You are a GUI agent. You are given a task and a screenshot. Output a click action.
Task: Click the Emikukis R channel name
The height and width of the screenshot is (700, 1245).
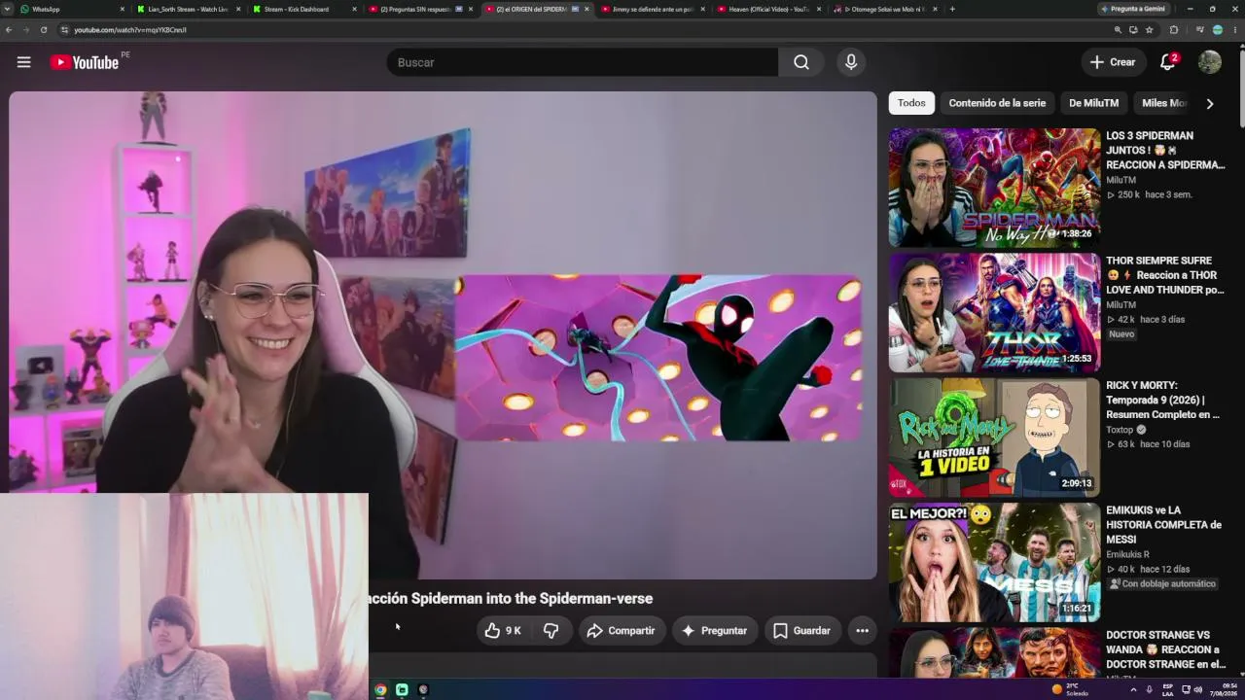point(1127,554)
